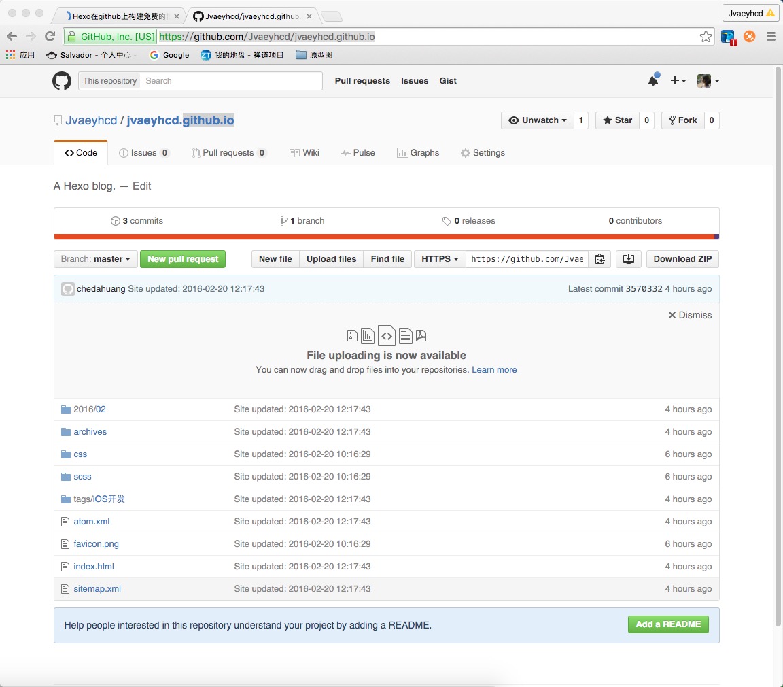Screen dimensions: 783x687
Task: Click the latest commit hash 3570332
Action: (644, 289)
